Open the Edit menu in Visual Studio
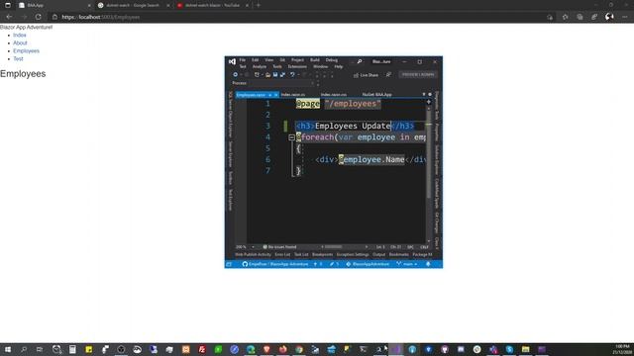Viewport: 634px width, 356px height. pos(256,60)
